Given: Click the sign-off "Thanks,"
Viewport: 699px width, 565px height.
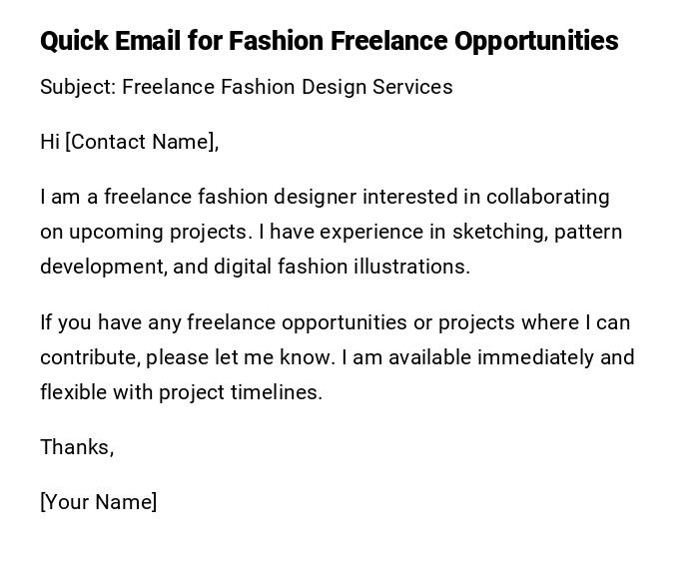Looking at the screenshot, I should point(77,447).
